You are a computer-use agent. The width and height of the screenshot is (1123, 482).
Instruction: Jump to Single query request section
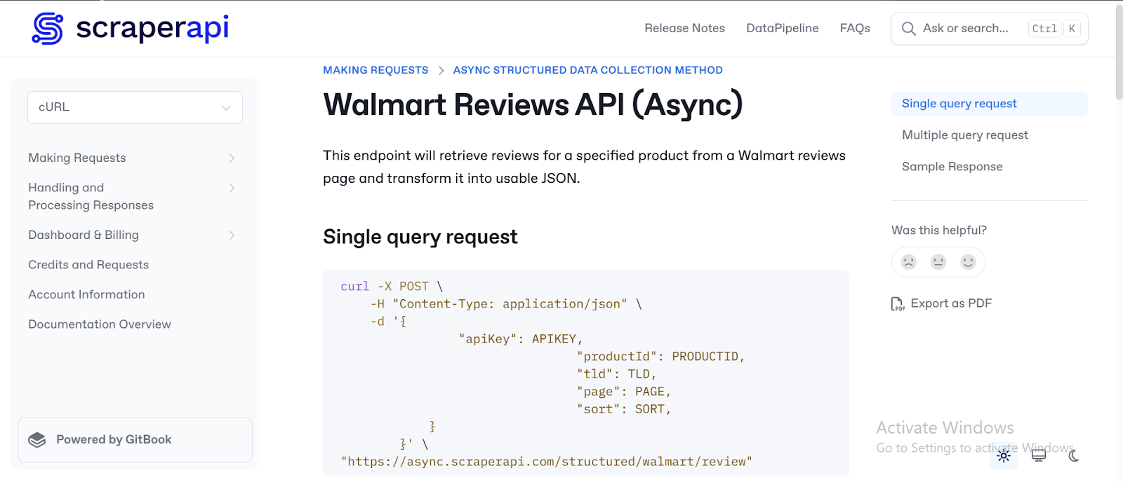[x=990, y=104]
